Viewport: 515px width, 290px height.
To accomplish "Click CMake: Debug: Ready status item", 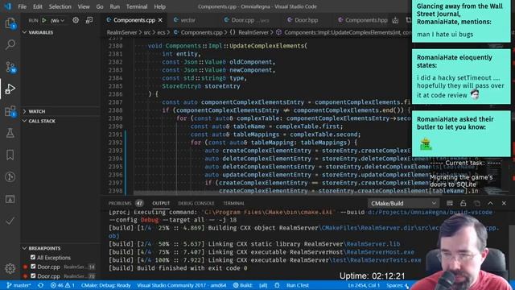I will pyautogui.click(x=105, y=285).
